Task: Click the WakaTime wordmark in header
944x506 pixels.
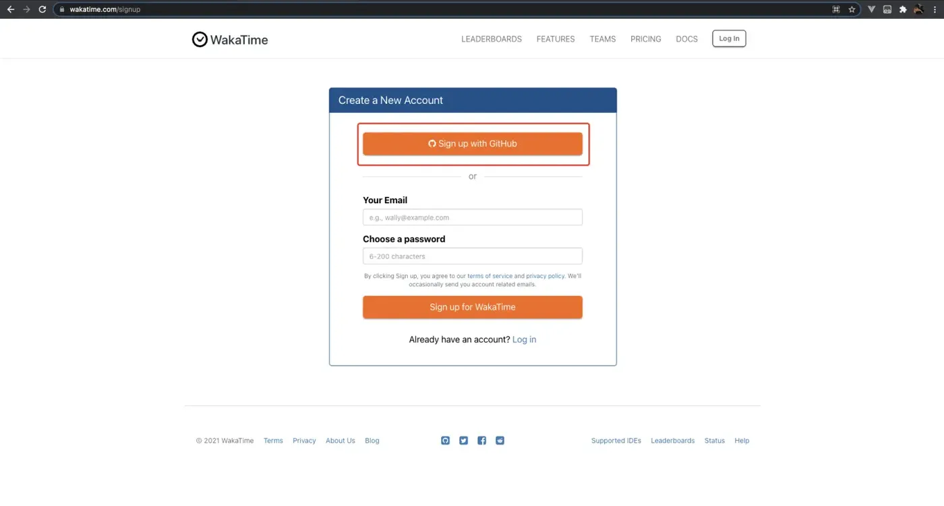Action: pyautogui.click(x=239, y=40)
